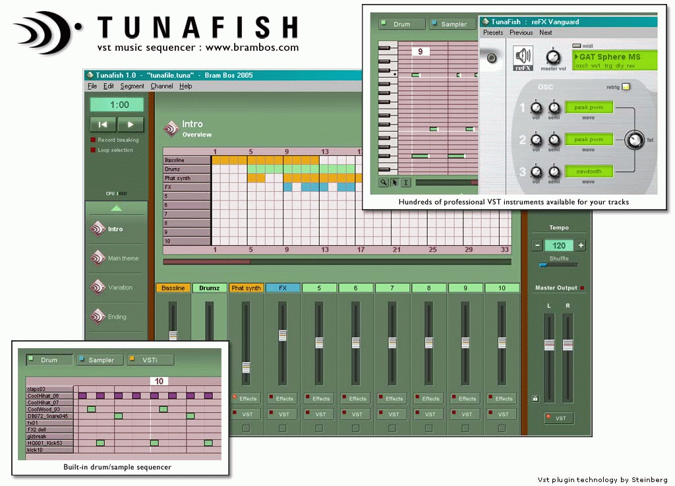Tick the checkbox under channel 8 strip

tap(428, 429)
